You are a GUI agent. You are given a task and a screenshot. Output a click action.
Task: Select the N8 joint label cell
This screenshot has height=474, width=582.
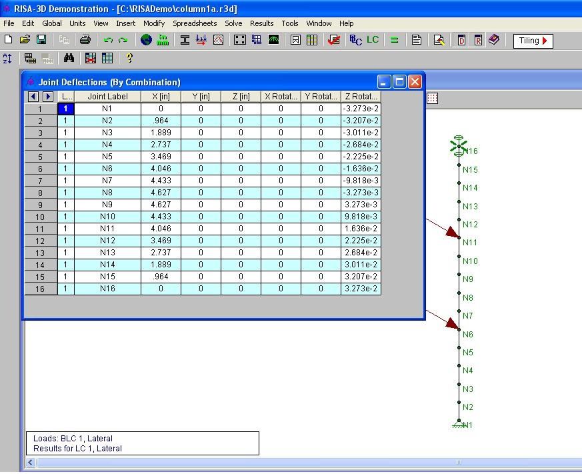click(x=107, y=193)
